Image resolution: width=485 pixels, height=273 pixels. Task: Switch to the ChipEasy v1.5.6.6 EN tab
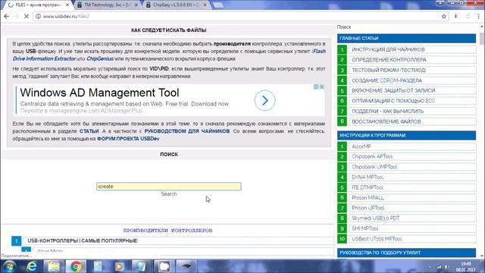coord(177,5)
